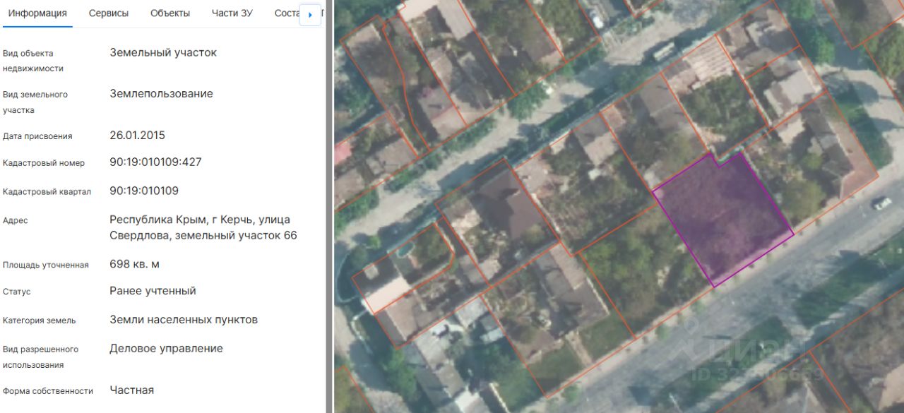Click the label Категория земель
Image resolution: width=904 pixels, height=413 pixels.
tap(39, 321)
